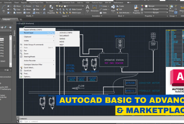
Task: Select the Text annotation tool
Action: 87,9
